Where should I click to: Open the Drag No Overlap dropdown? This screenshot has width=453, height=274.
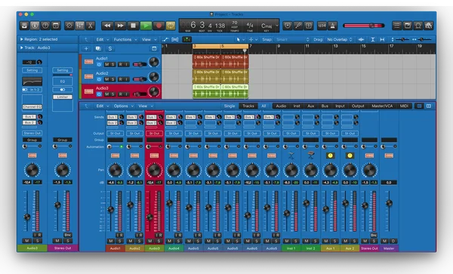tap(339, 39)
